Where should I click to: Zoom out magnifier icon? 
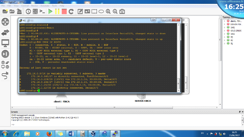click(x=115, y=12)
